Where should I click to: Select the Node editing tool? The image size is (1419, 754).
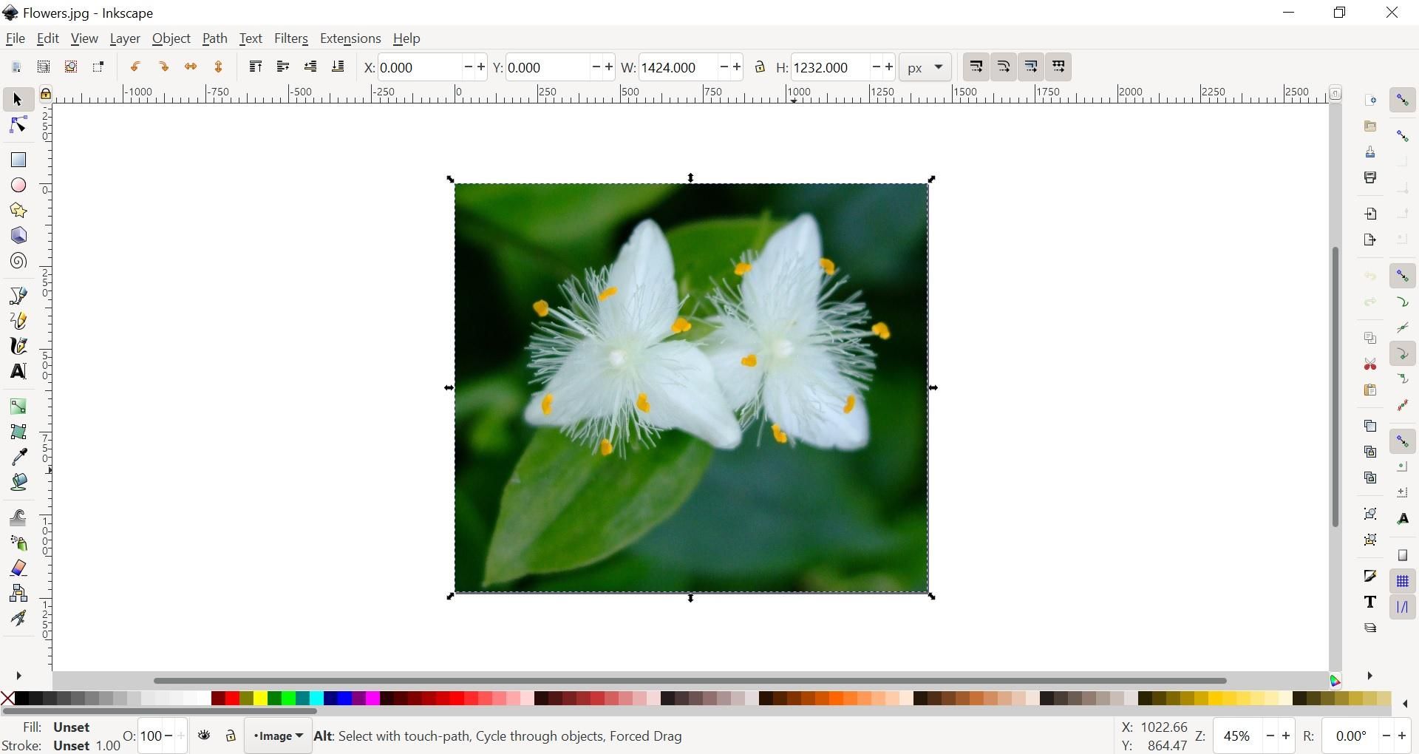[17, 124]
